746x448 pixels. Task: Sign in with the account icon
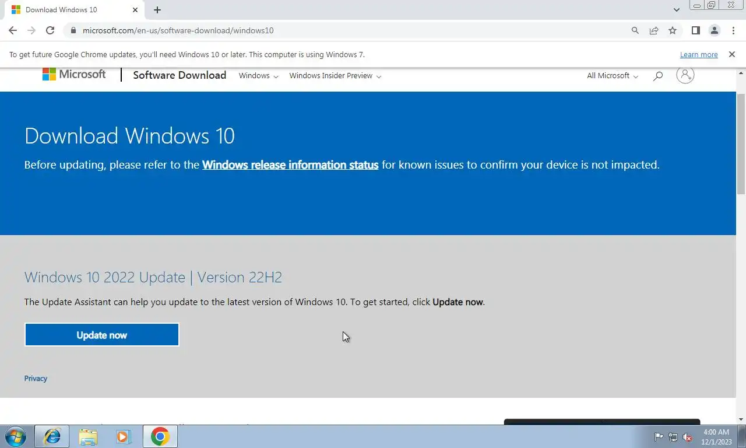pos(685,75)
